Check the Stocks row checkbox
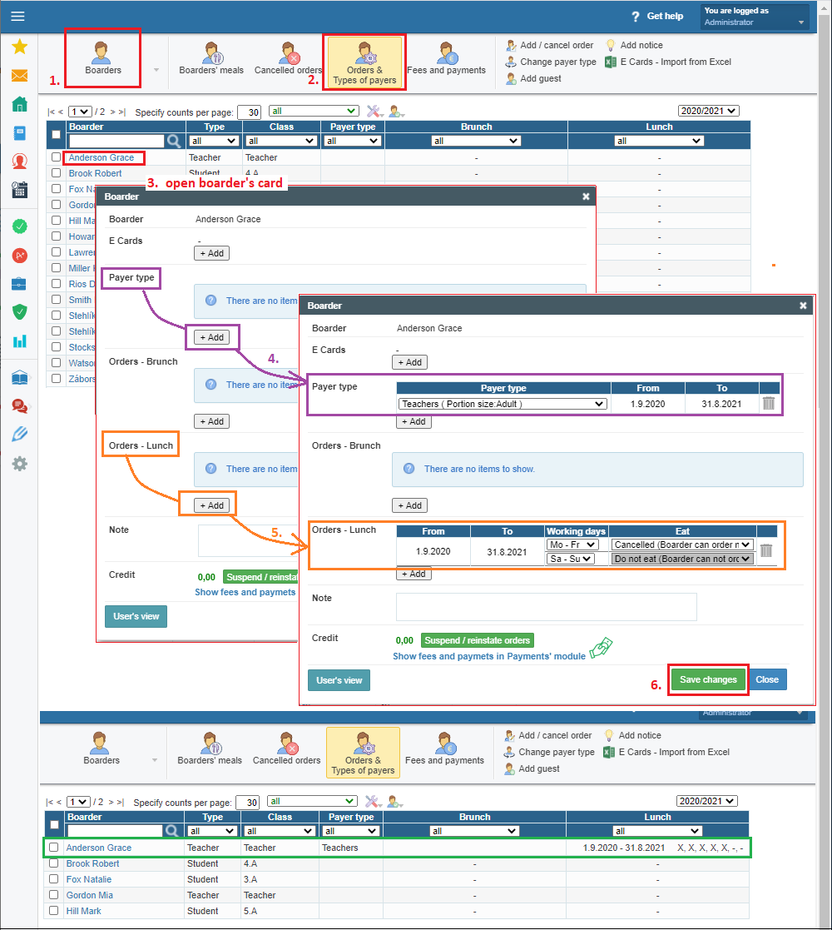 tap(56, 346)
